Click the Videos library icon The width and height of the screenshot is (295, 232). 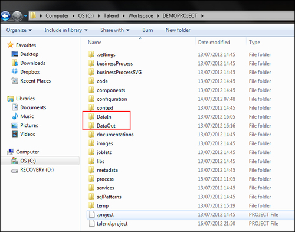(15, 134)
